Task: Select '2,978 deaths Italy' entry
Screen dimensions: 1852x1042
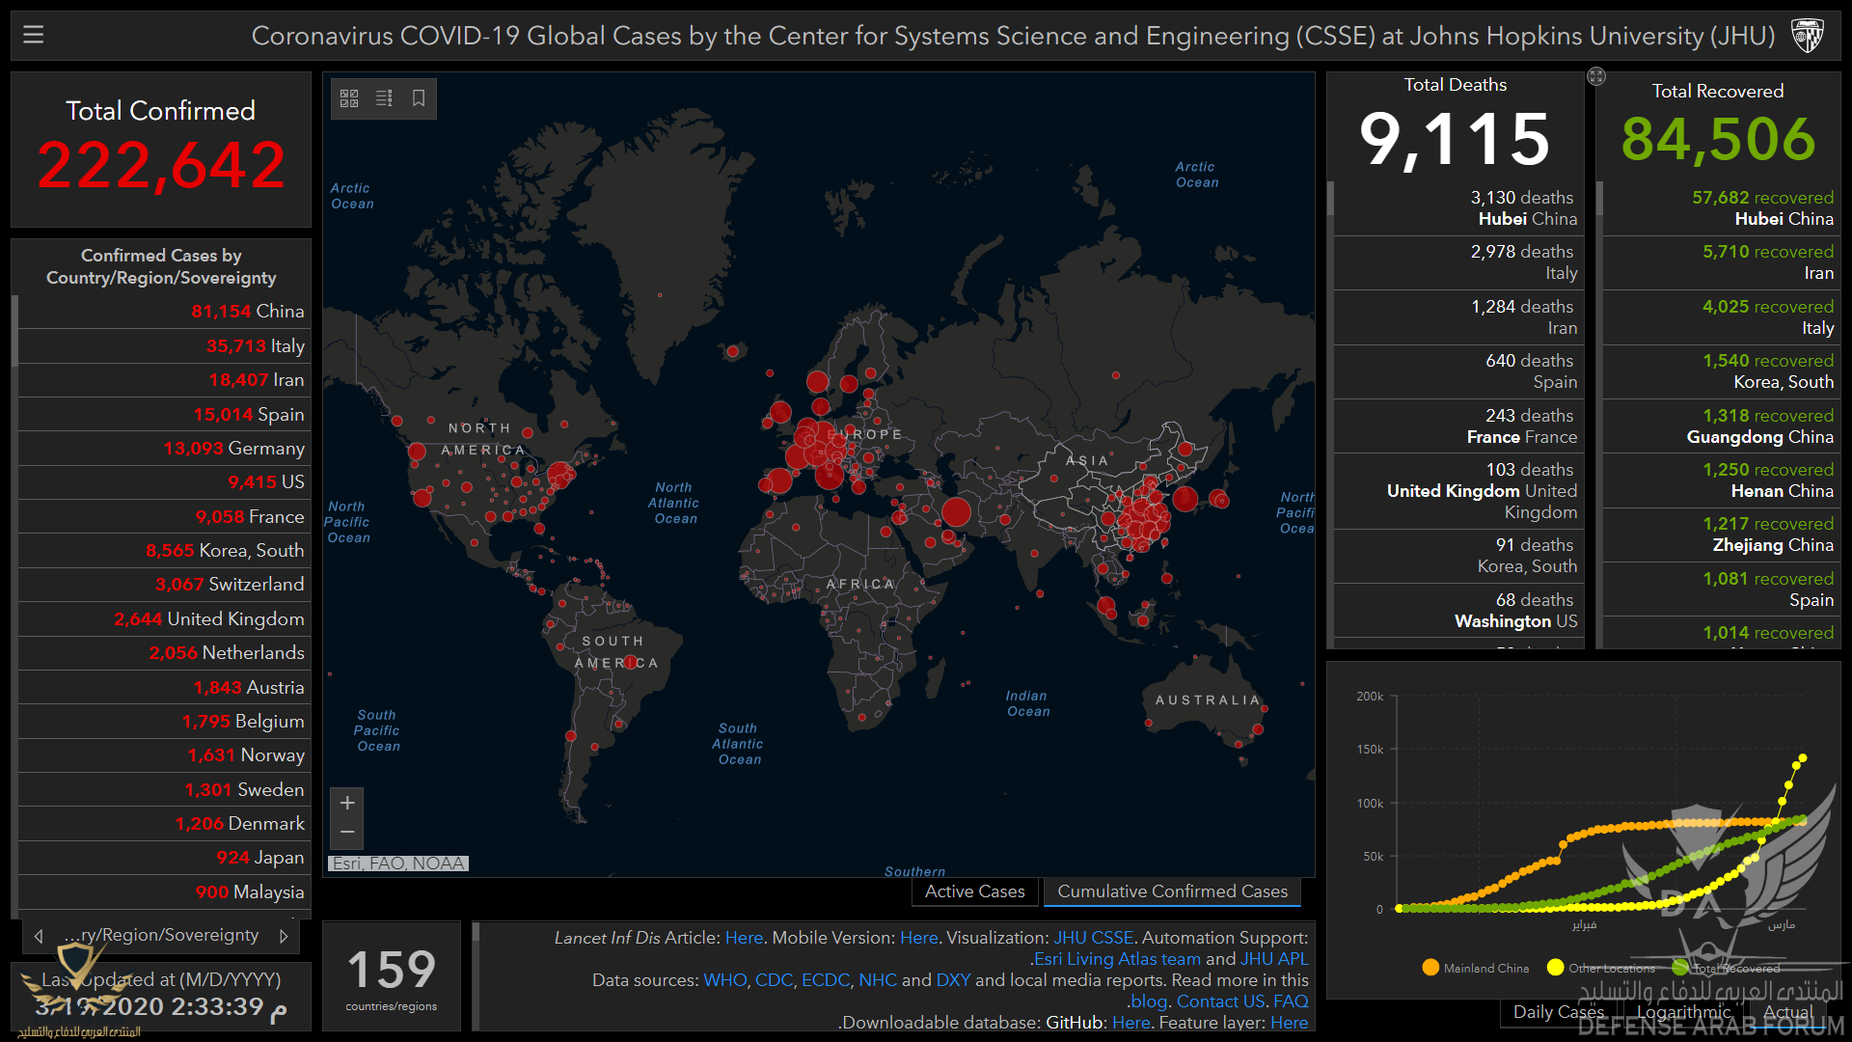Action: click(x=1457, y=262)
